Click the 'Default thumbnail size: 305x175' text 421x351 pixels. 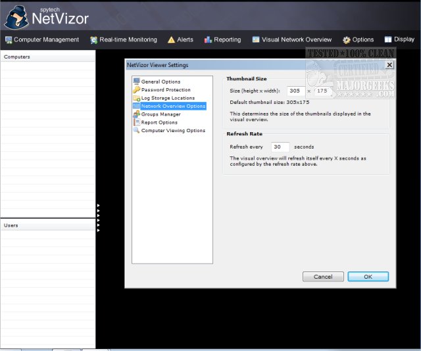coord(270,103)
